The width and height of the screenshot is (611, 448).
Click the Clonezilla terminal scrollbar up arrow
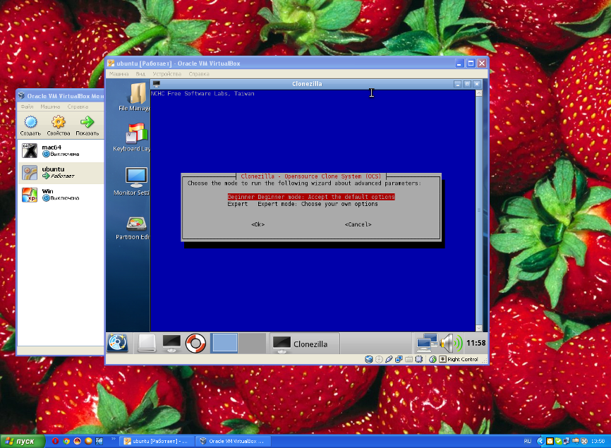pyautogui.click(x=479, y=93)
